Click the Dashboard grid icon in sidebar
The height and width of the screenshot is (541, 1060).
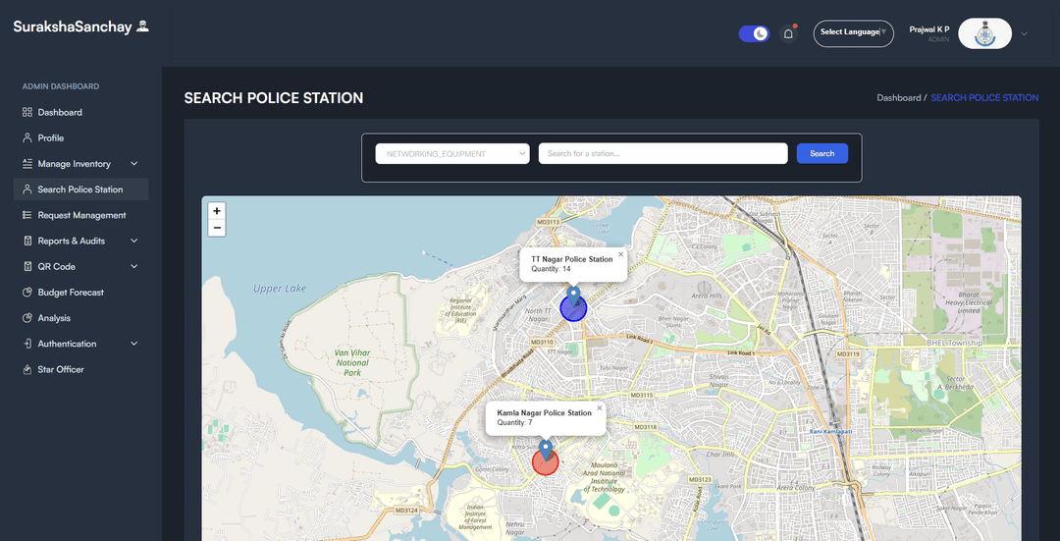click(27, 112)
